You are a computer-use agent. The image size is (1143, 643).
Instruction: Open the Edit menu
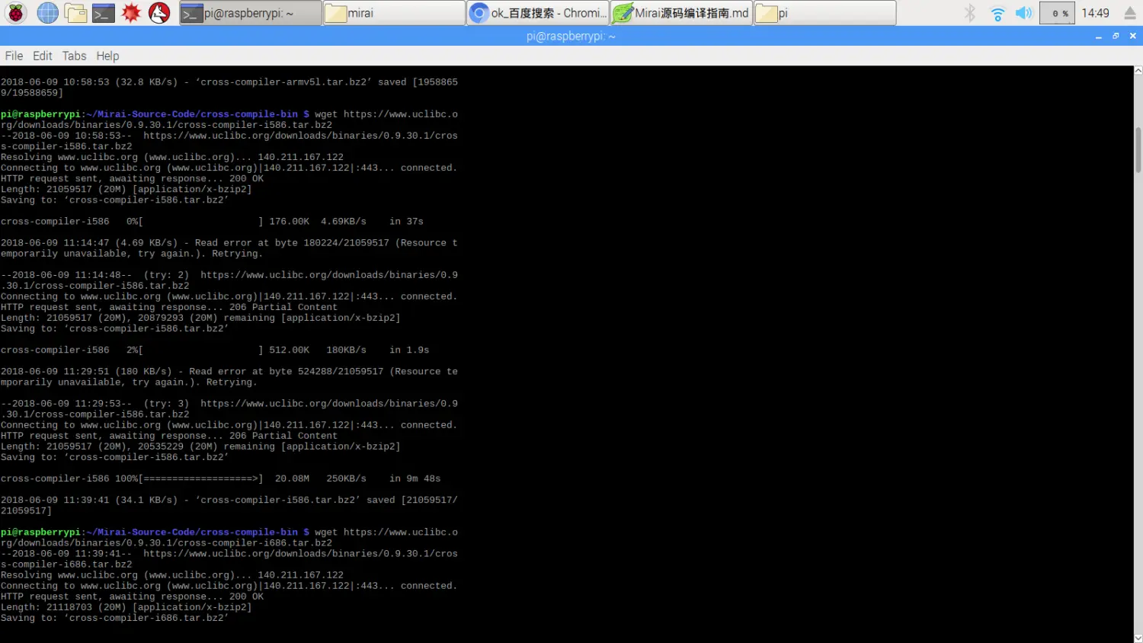43,56
